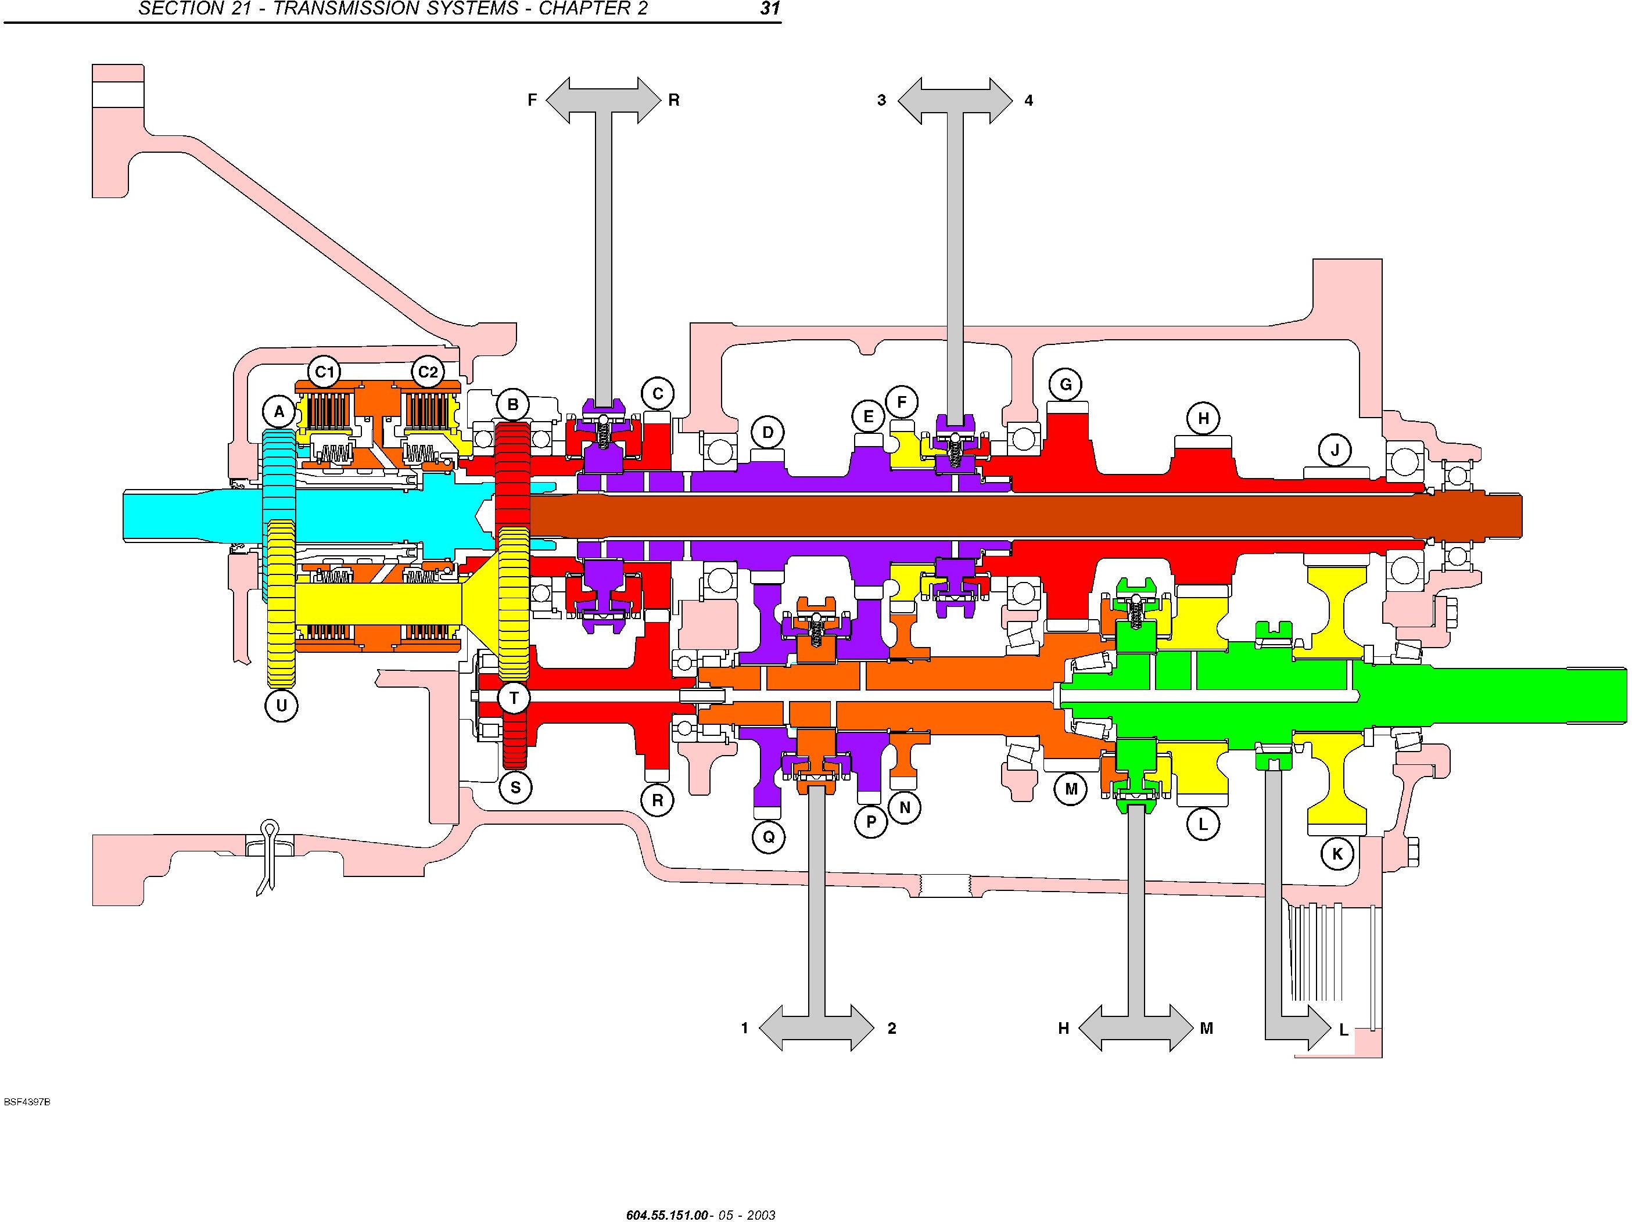Click the '4' shift label
Viewport: 1632px width, 1222px height.
point(1028,100)
